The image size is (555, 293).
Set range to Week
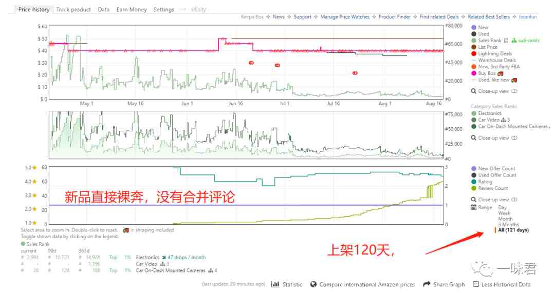504,213
